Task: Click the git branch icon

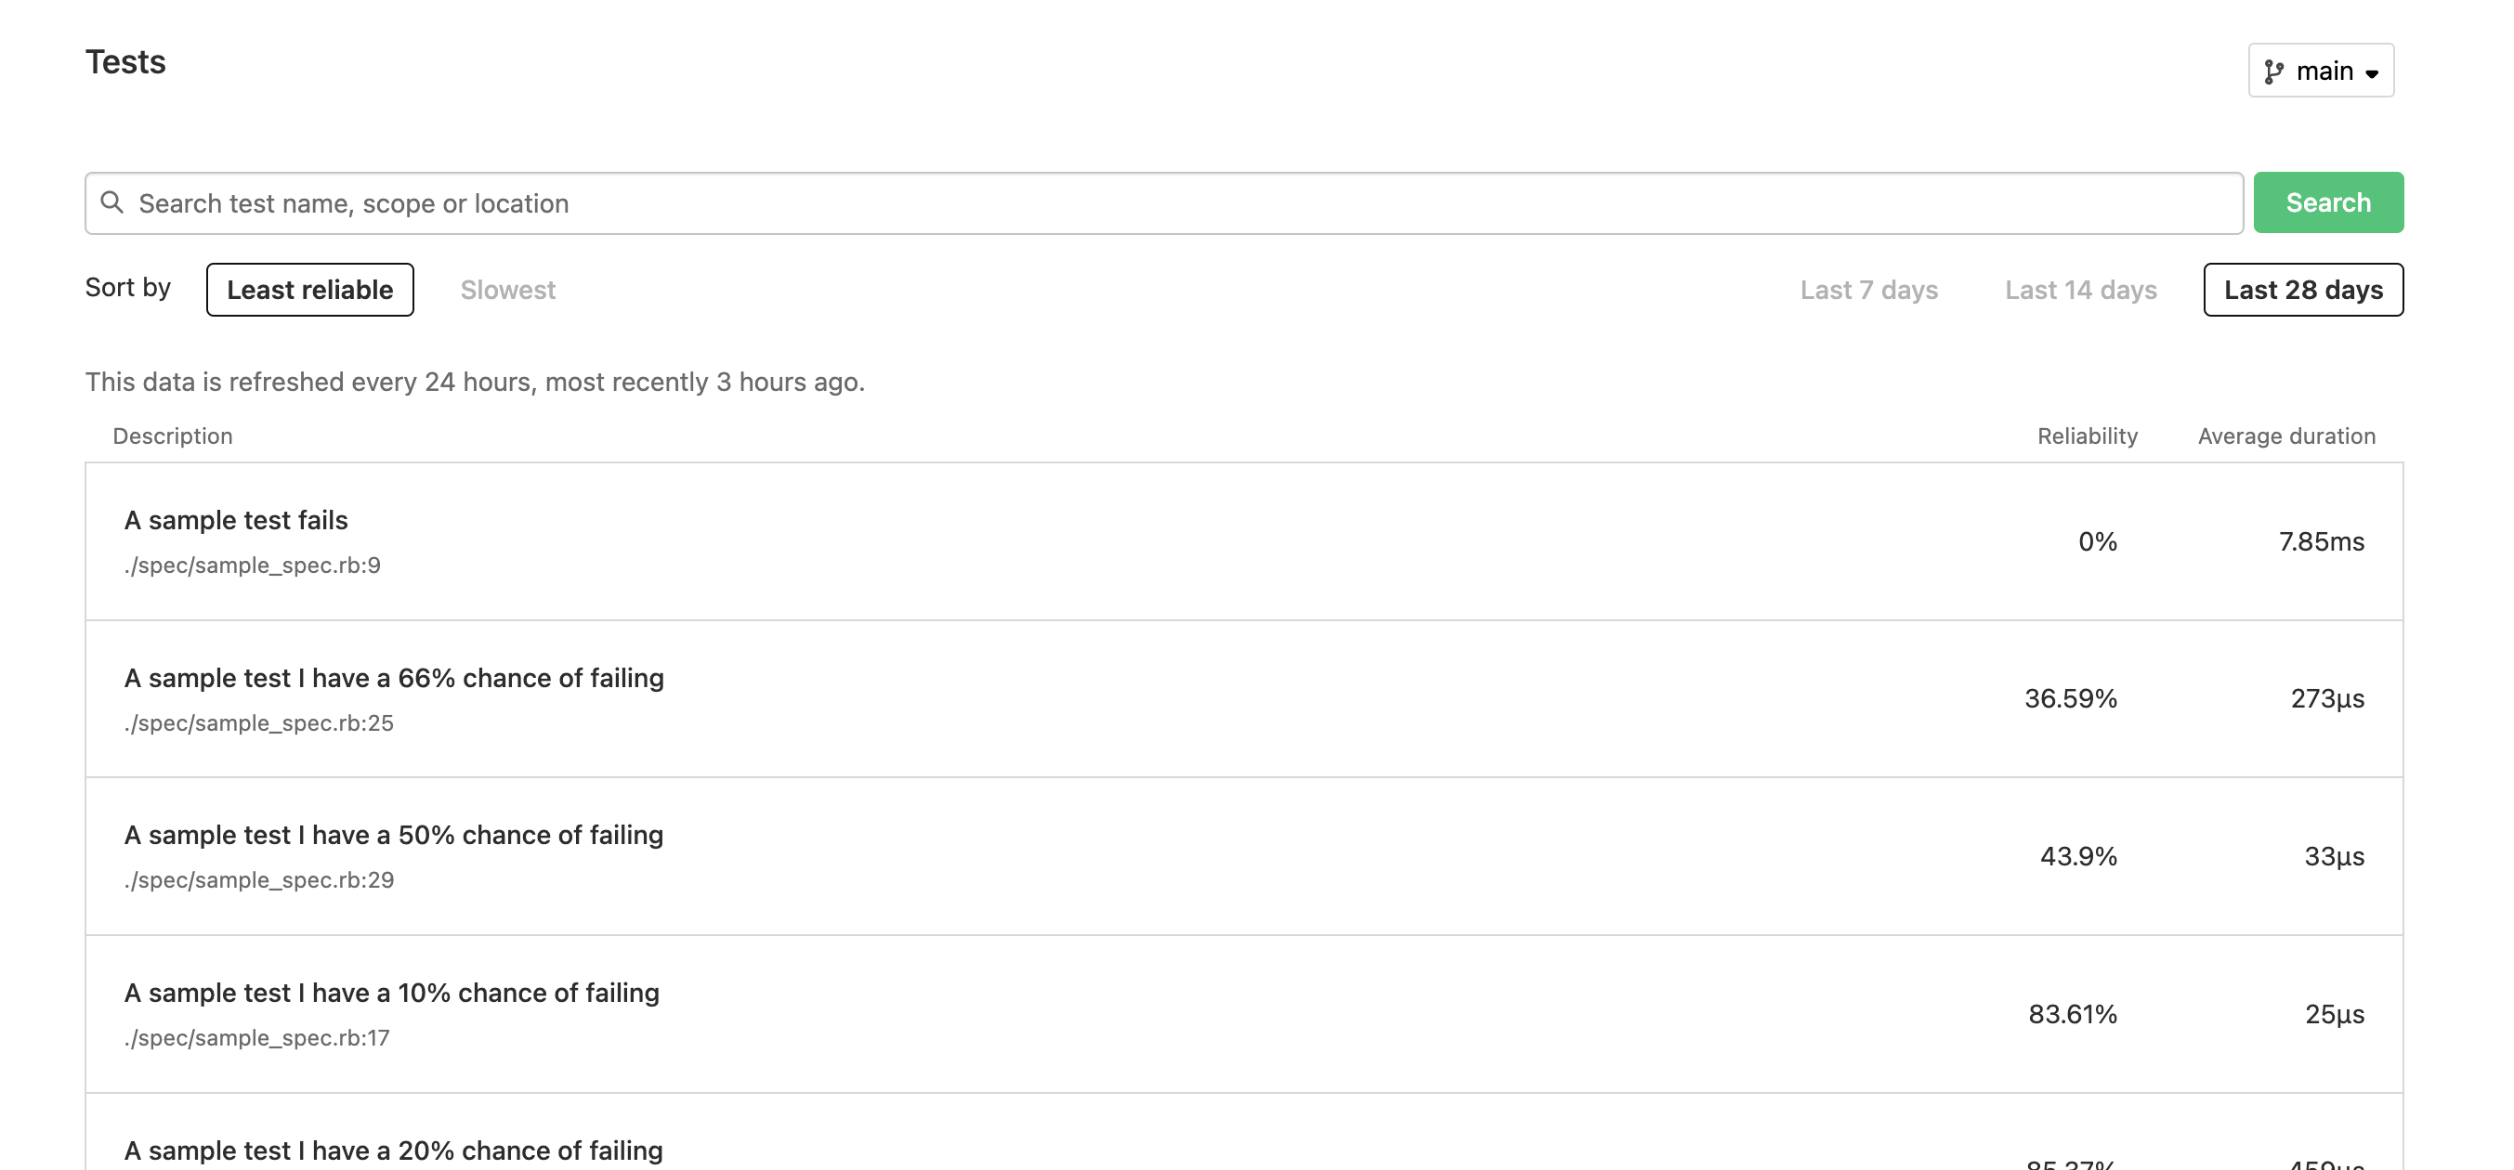Action: (2274, 71)
